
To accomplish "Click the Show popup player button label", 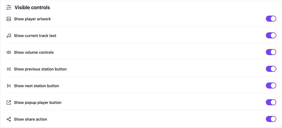I will (38, 103).
